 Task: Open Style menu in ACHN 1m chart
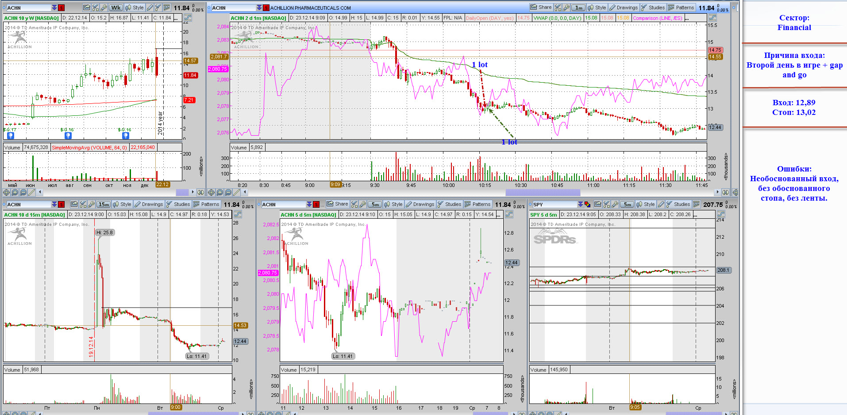click(x=597, y=8)
